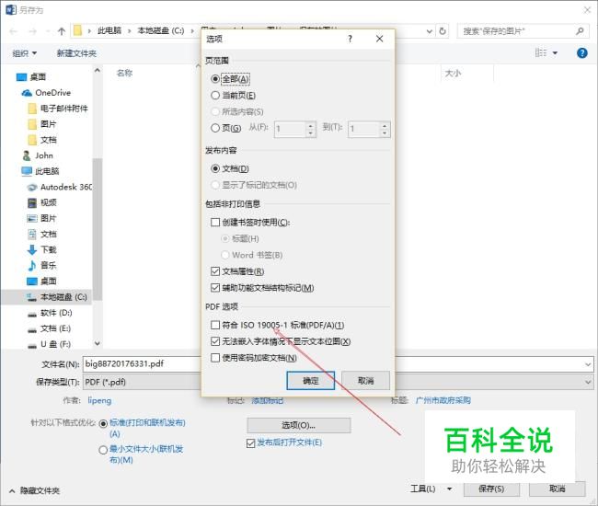The width and height of the screenshot is (598, 506).
Task: Toggle 辅助功能文档结构标记(M) checkbox
Action: coord(215,288)
